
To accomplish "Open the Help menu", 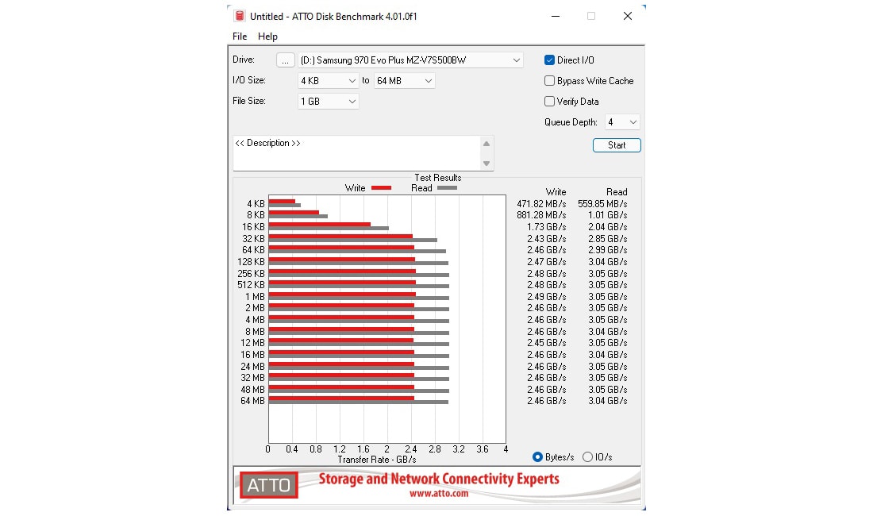I will tap(267, 37).
